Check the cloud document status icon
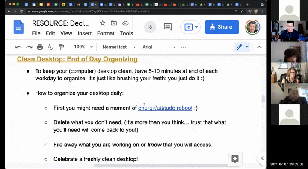Viewport: 308px width, 169px height. pos(125,23)
